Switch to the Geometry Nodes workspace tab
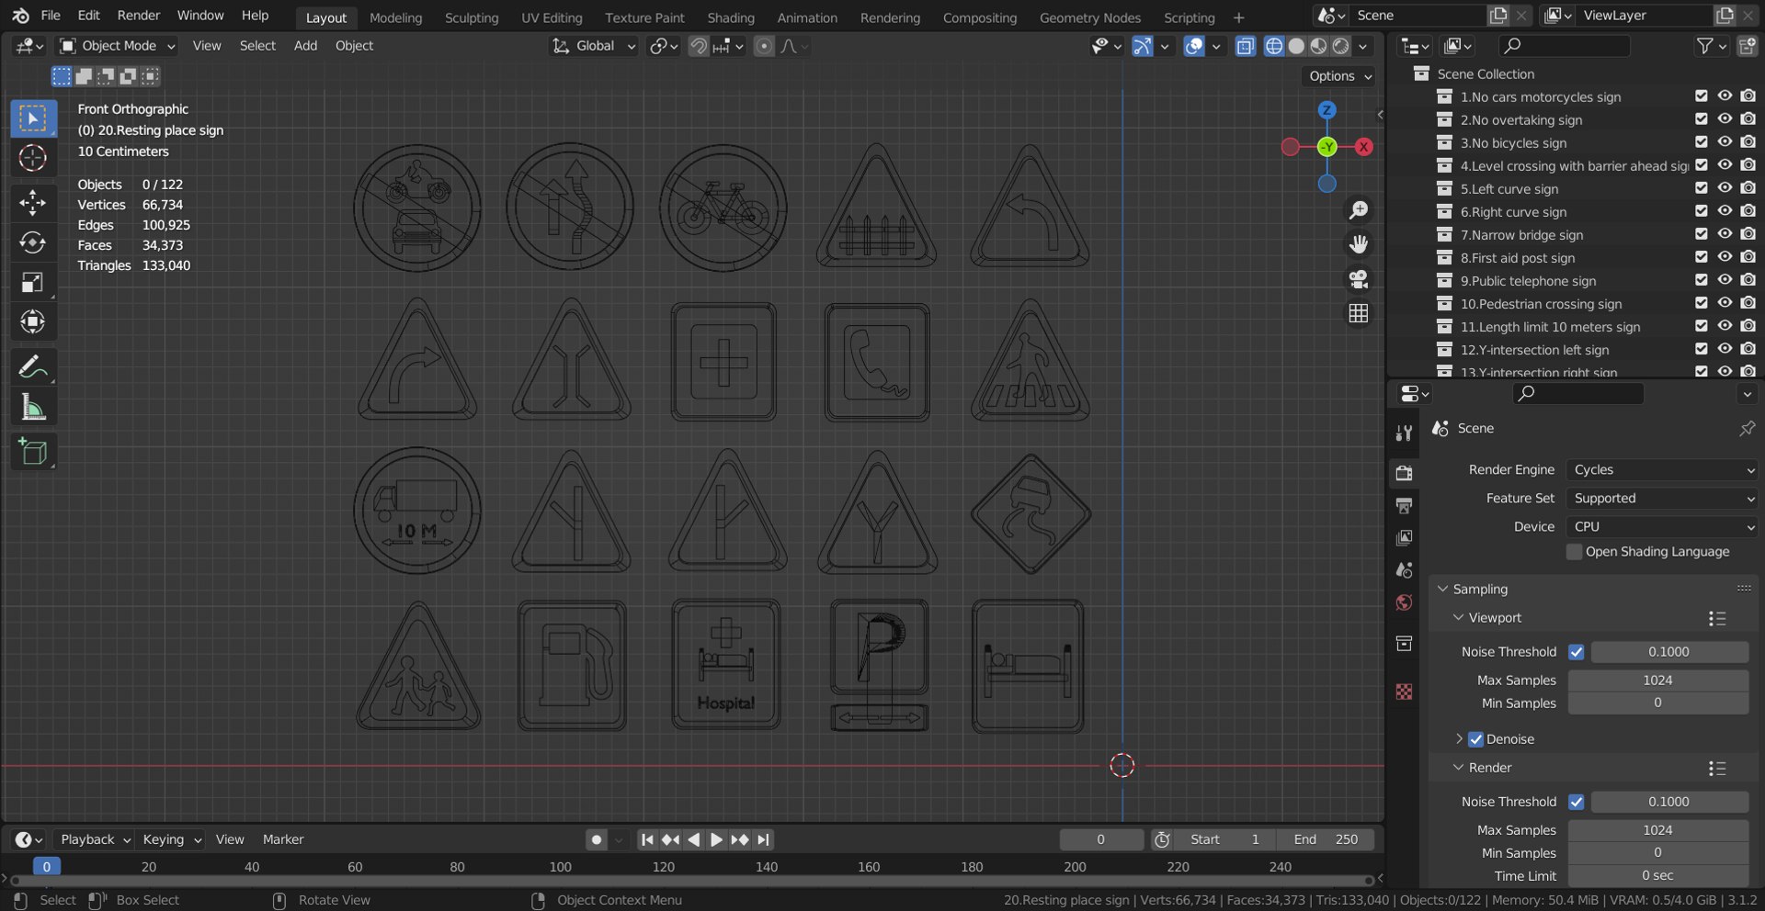 click(1089, 17)
